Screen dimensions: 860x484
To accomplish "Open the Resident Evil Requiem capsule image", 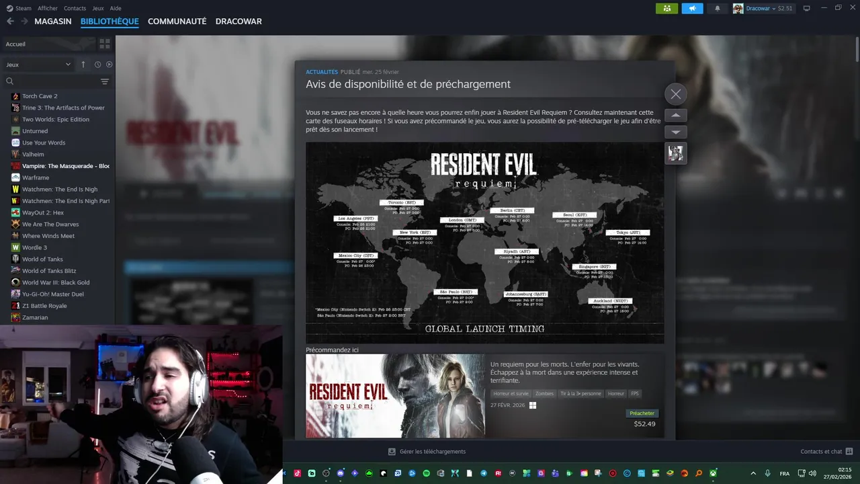I will [x=395, y=396].
